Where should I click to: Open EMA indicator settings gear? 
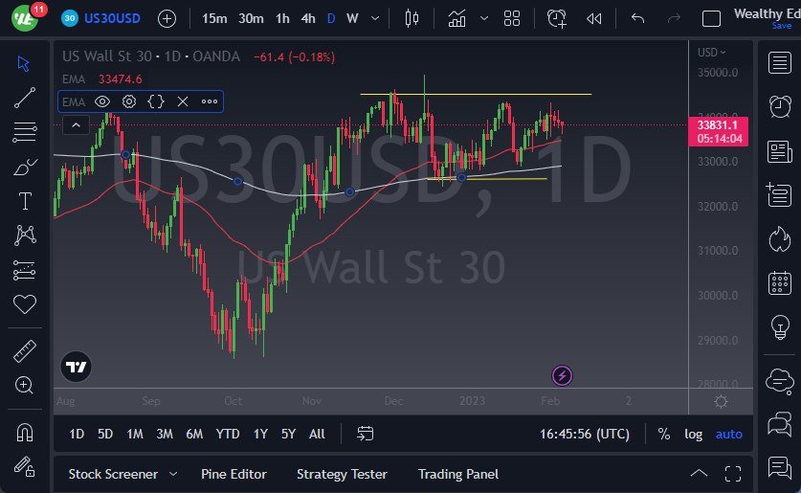coord(129,101)
